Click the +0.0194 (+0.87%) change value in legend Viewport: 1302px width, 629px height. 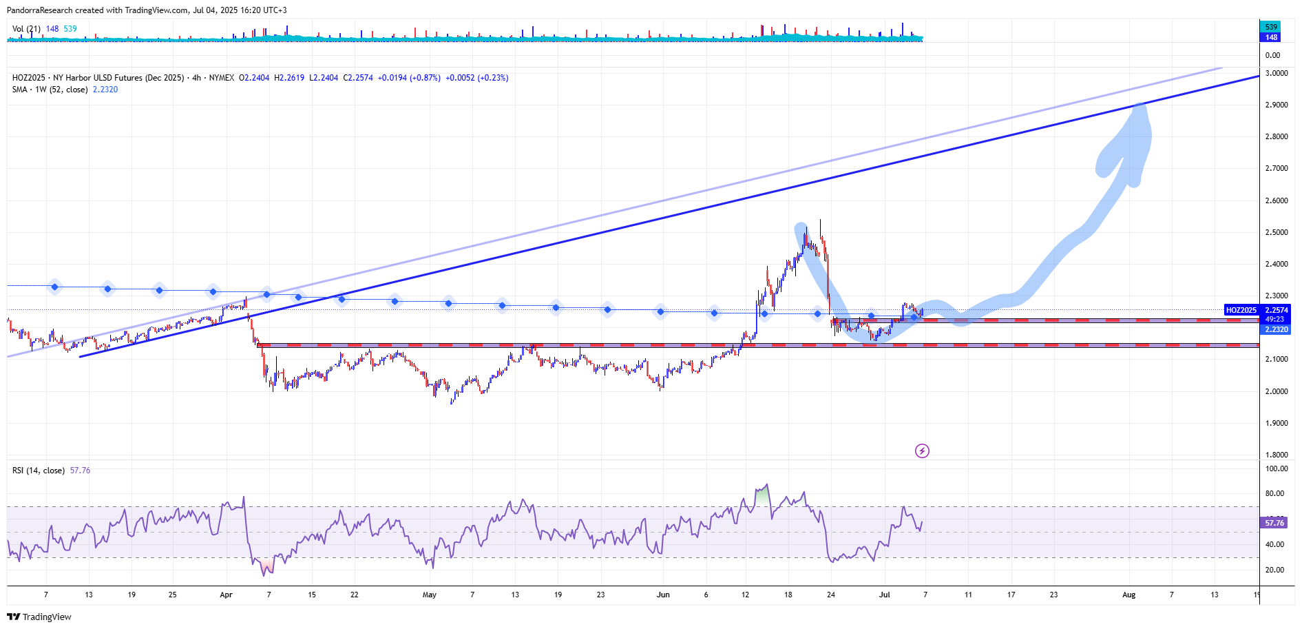409,78
